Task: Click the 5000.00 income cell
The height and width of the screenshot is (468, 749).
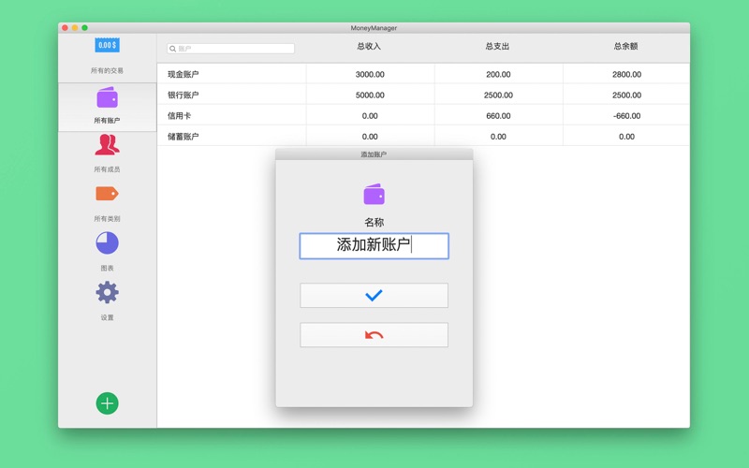Action: click(x=370, y=95)
